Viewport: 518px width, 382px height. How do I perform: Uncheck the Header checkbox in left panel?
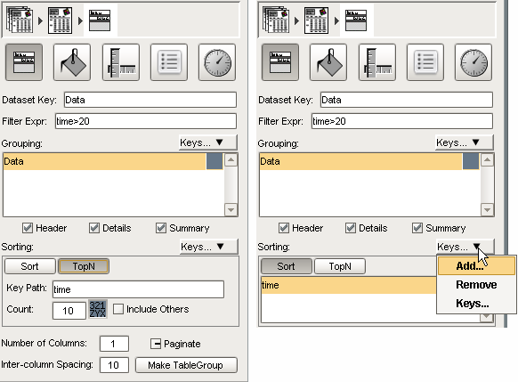point(28,228)
